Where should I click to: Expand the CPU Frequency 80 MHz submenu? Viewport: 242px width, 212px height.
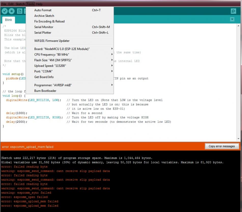[52, 54]
